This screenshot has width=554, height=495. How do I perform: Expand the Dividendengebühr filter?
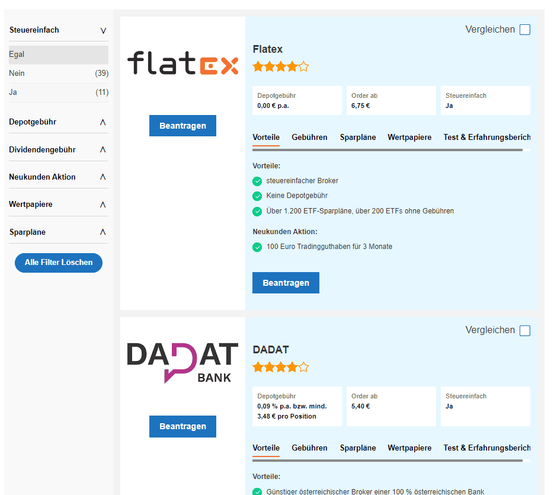click(103, 149)
